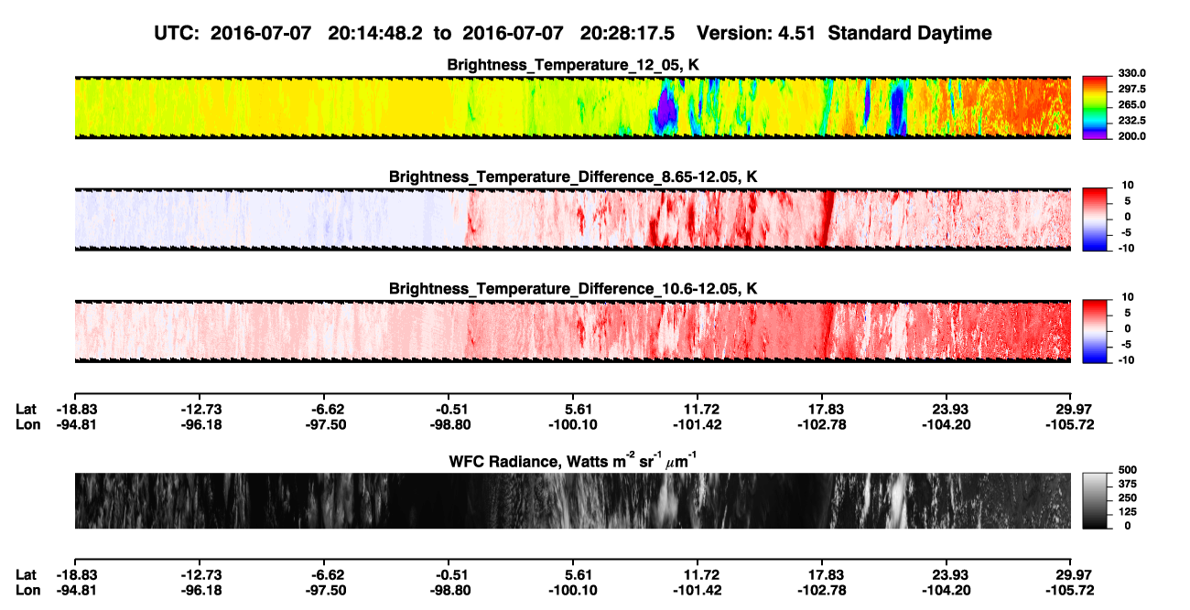1190x610 pixels.
Task: Click the 'UTC:' label in the header
Action: coord(176,33)
